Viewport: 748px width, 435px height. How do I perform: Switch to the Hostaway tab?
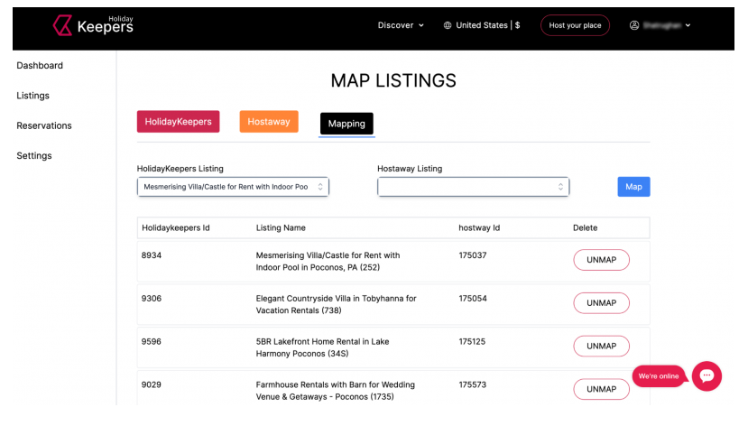(269, 122)
